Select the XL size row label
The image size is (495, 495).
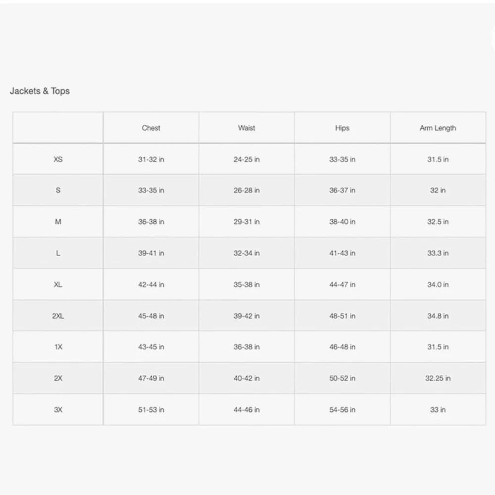pyautogui.click(x=58, y=285)
